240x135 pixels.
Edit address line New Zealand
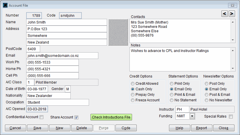(x=67, y=42)
